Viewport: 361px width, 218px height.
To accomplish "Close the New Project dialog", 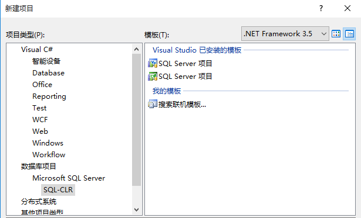I will (347, 9).
